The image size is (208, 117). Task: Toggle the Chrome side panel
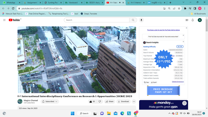[x=195, y=8]
